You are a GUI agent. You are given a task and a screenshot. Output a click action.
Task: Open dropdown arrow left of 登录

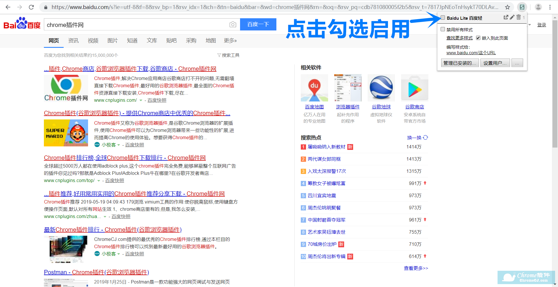(x=530, y=25)
